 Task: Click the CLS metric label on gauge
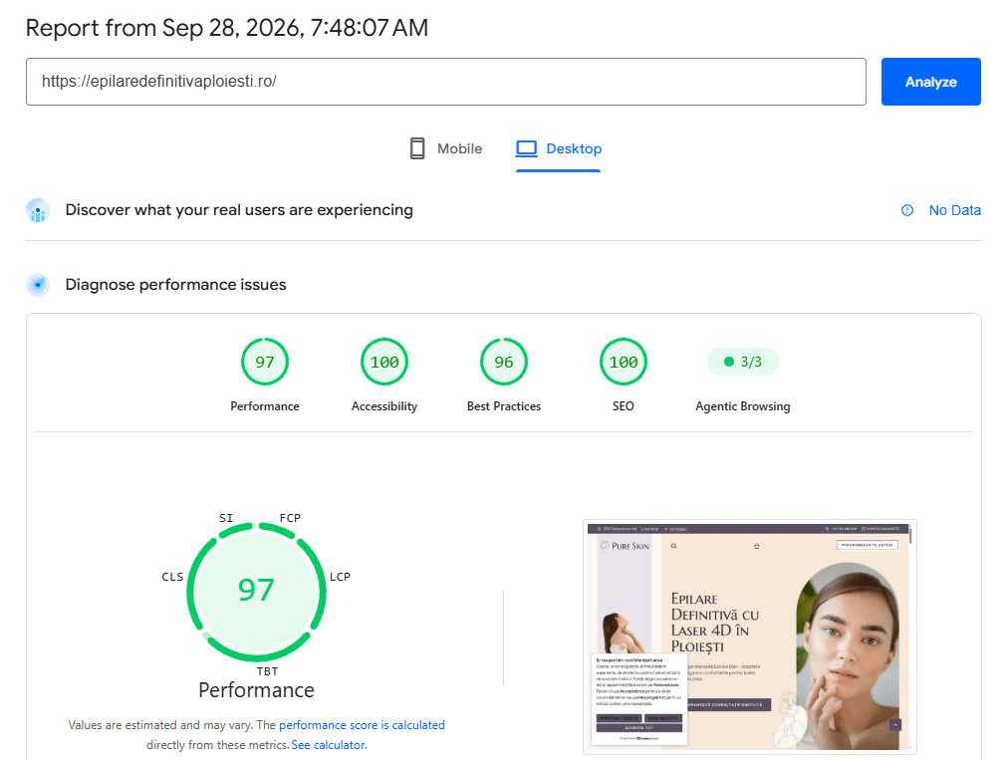[x=172, y=577]
